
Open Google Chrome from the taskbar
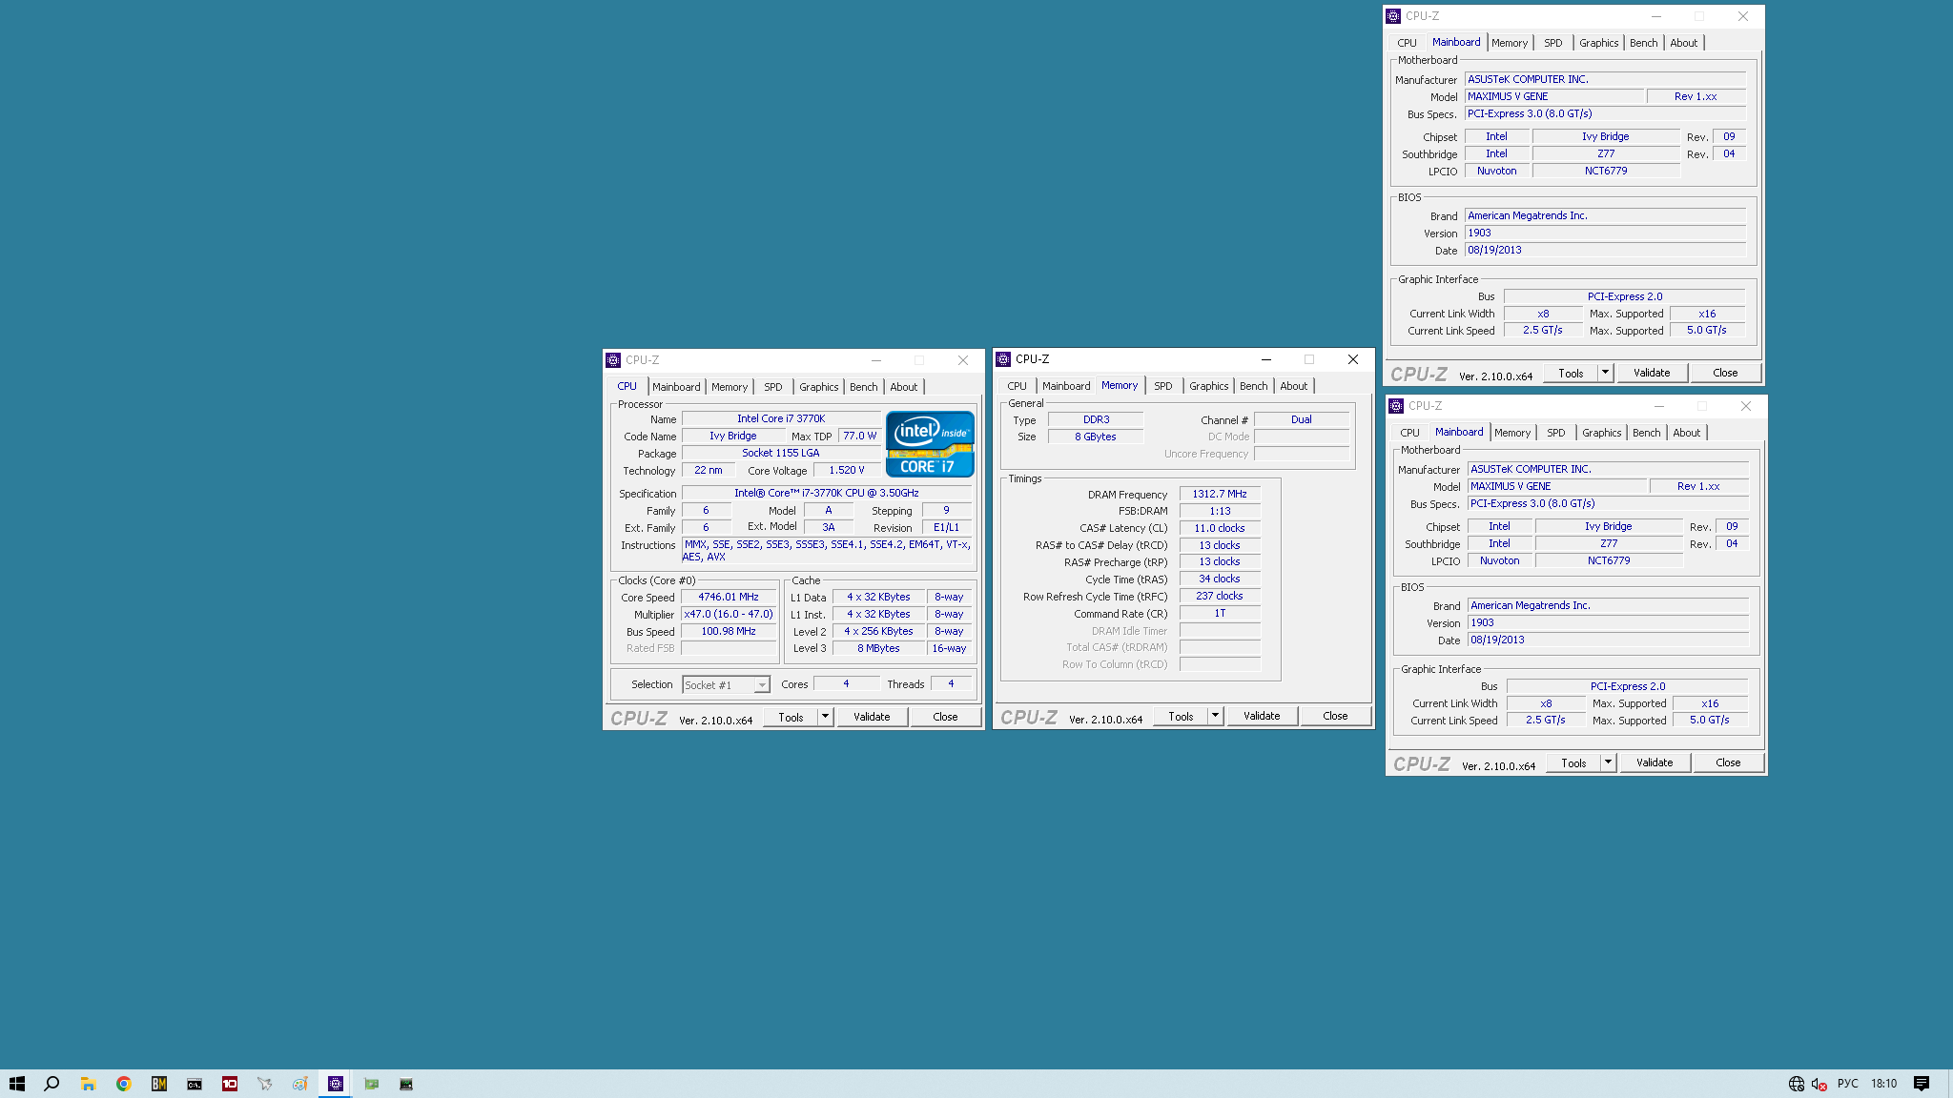pyautogui.click(x=123, y=1084)
